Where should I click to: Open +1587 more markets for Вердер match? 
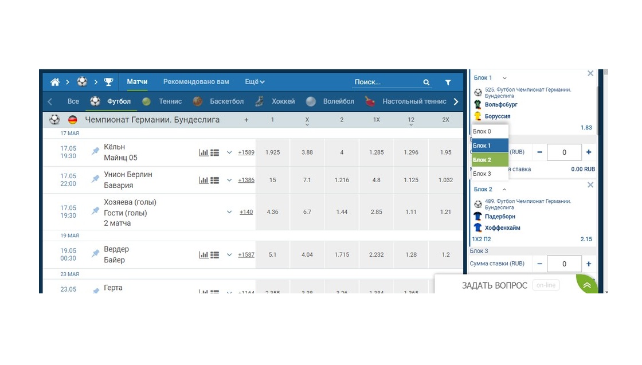pos(246,254)
